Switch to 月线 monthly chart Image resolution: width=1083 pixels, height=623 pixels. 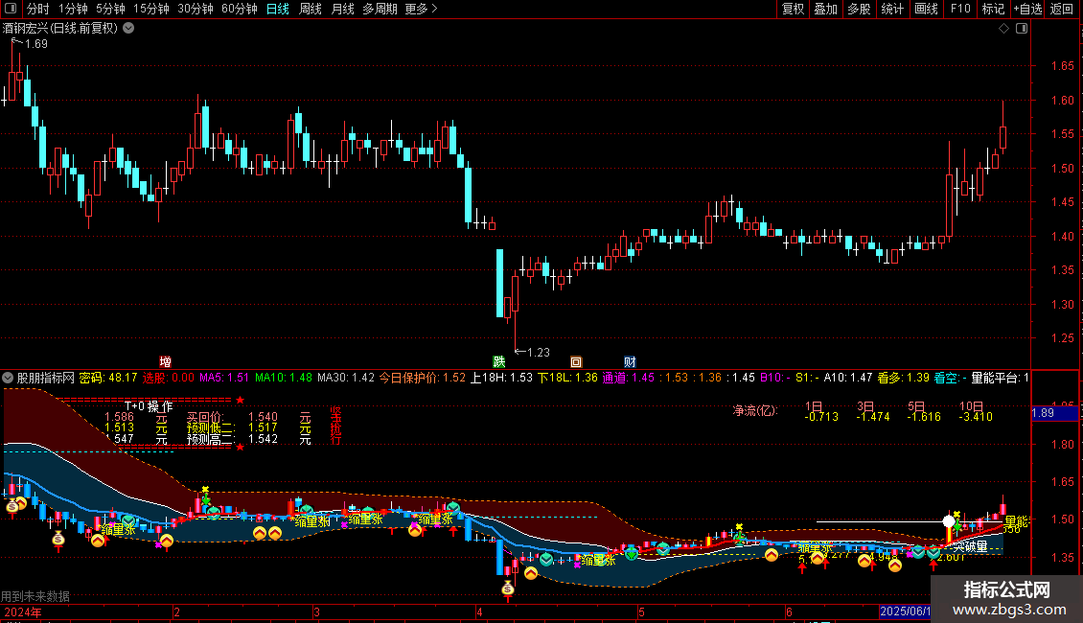342,9
